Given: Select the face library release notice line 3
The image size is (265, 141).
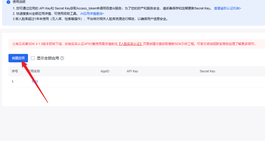Looking at the screenshot, I should tap(91, 19).
